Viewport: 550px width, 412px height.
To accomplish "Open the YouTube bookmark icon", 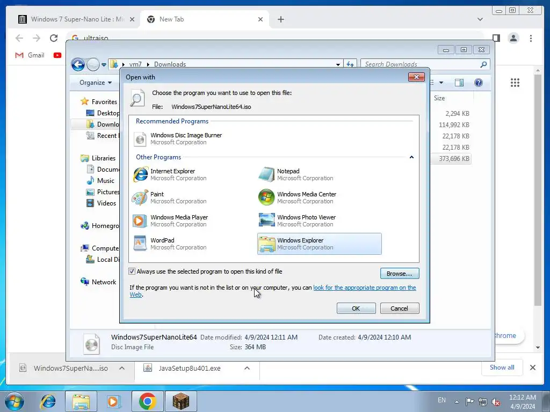I will tap(57, 55).
